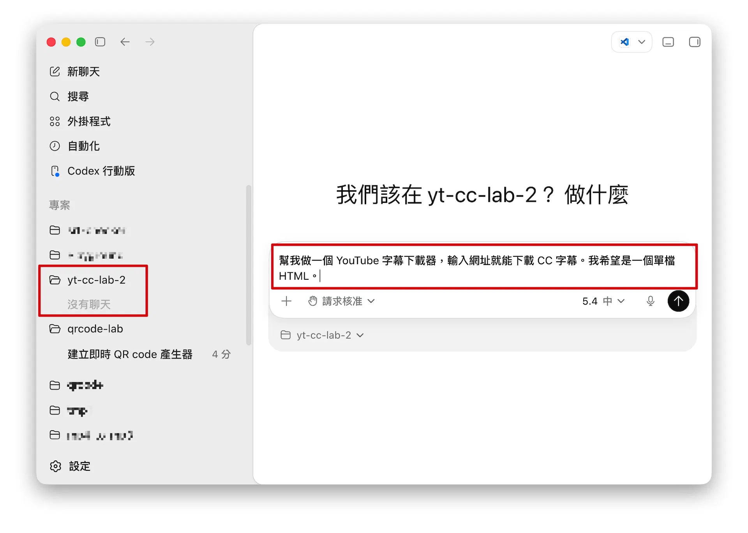748x533 pixels.
Task: Click the 專案 section header
Action: 60,205
